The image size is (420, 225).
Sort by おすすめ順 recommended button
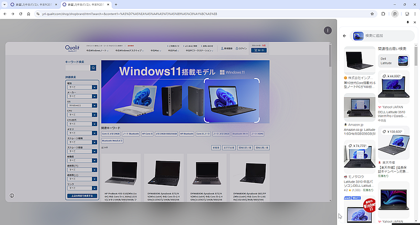(x=229, y=148)
